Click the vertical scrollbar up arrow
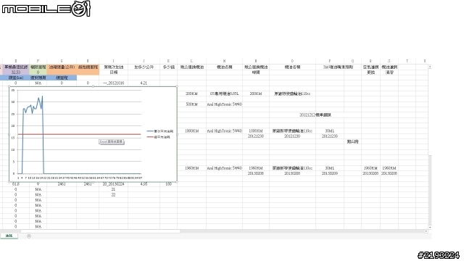The image size is (464, 261). (x=430, y=67)
